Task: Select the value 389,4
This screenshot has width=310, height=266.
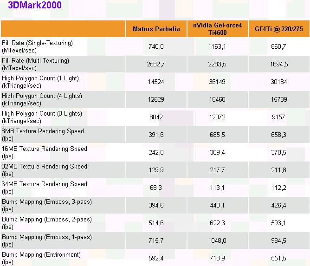Action: 217,152
